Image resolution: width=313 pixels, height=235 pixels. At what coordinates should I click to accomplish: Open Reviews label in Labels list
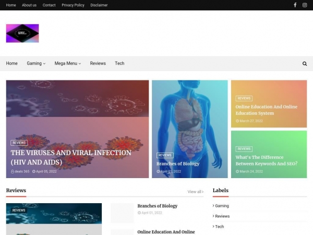pos(222,216)
